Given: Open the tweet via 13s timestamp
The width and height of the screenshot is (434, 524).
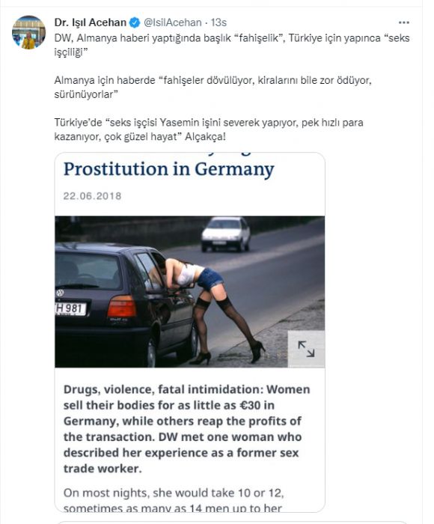Looking at the screenshot, I should [x=218, y=22].
